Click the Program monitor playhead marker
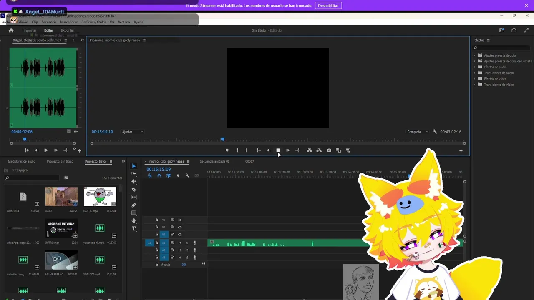Viewport: 534px width, 300px height. [x=222, y=139]
